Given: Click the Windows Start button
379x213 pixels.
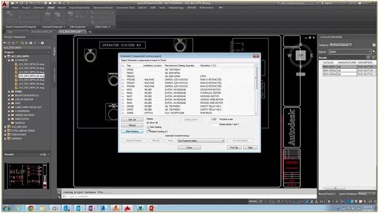Looking at the screenshot, I should (7, 208).
